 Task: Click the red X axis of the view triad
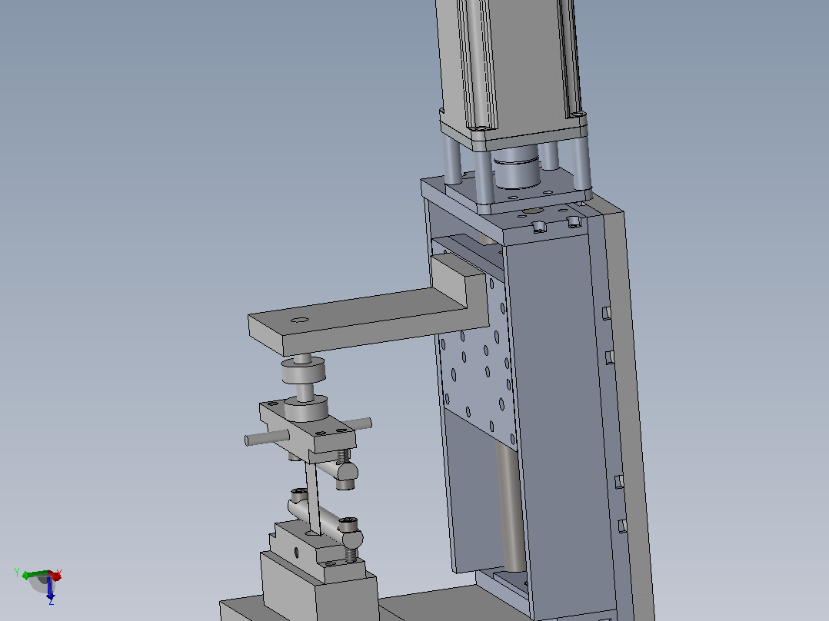[55, 576]
